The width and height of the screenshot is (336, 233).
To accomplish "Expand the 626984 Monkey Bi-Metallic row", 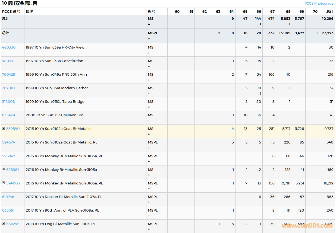I will click(3, 169).
